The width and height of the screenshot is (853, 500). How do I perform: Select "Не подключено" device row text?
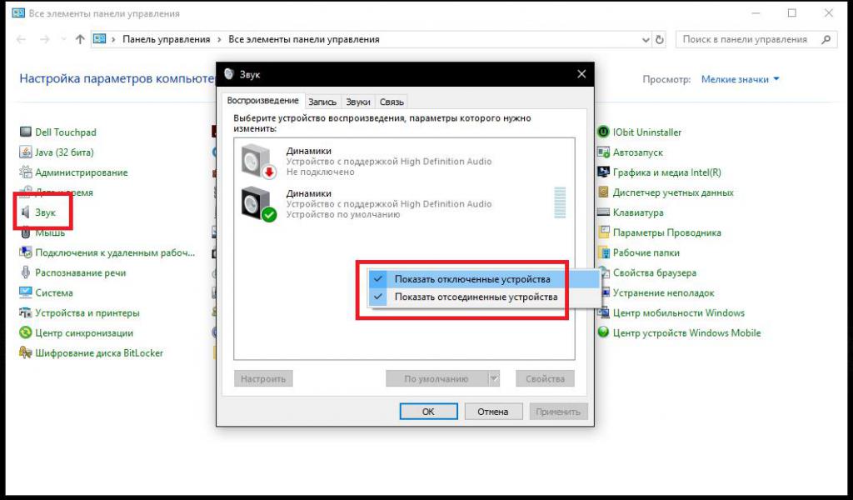tap(321, 172)
